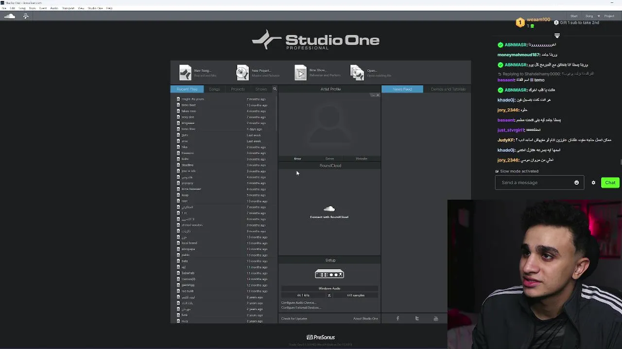Click the New Song document icon

(185, 73)
